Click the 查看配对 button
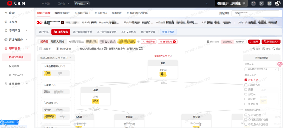 (168, 42)
